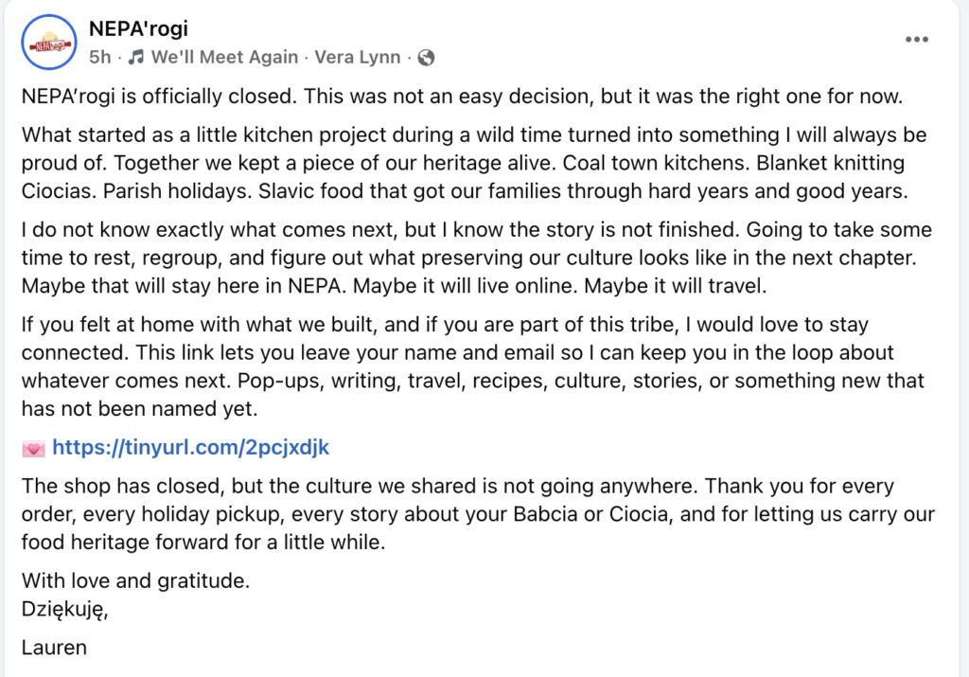Viewport: 969px width, 677px height.
Task: Click the "With love and gratitude" line
Action: click(x=135, y=581)
